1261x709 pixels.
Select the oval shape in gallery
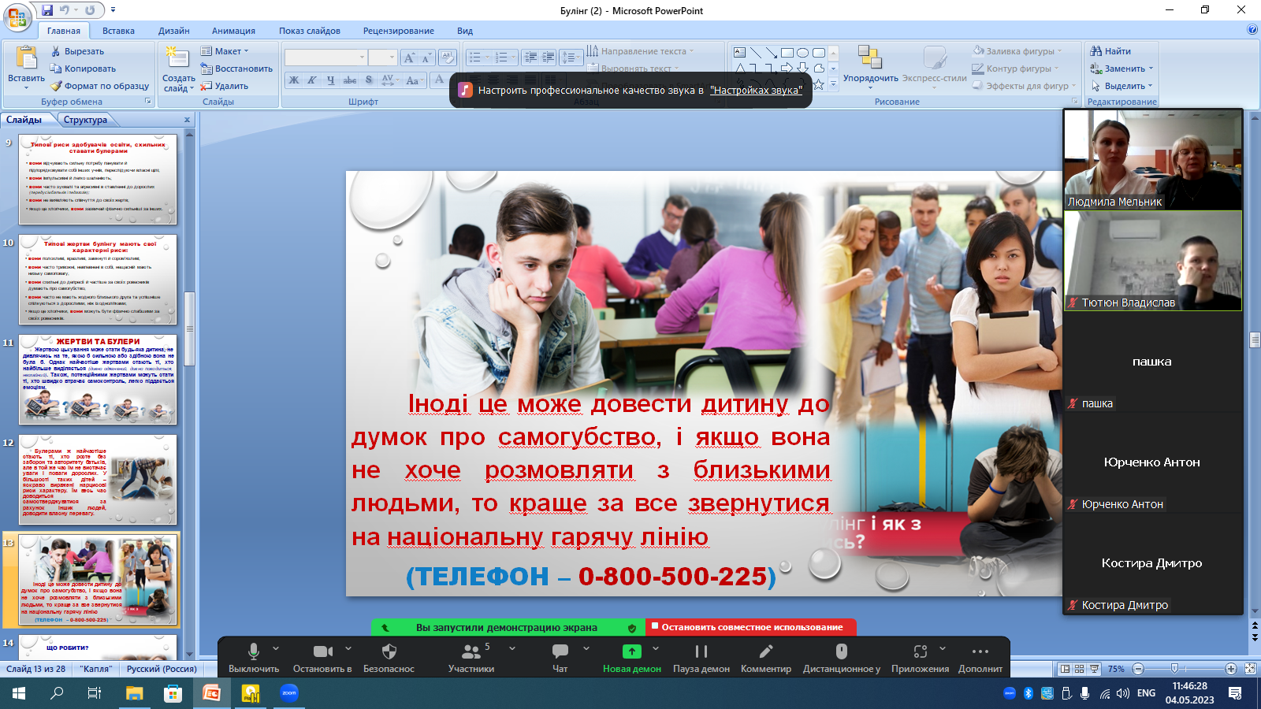tap(802, 53)
